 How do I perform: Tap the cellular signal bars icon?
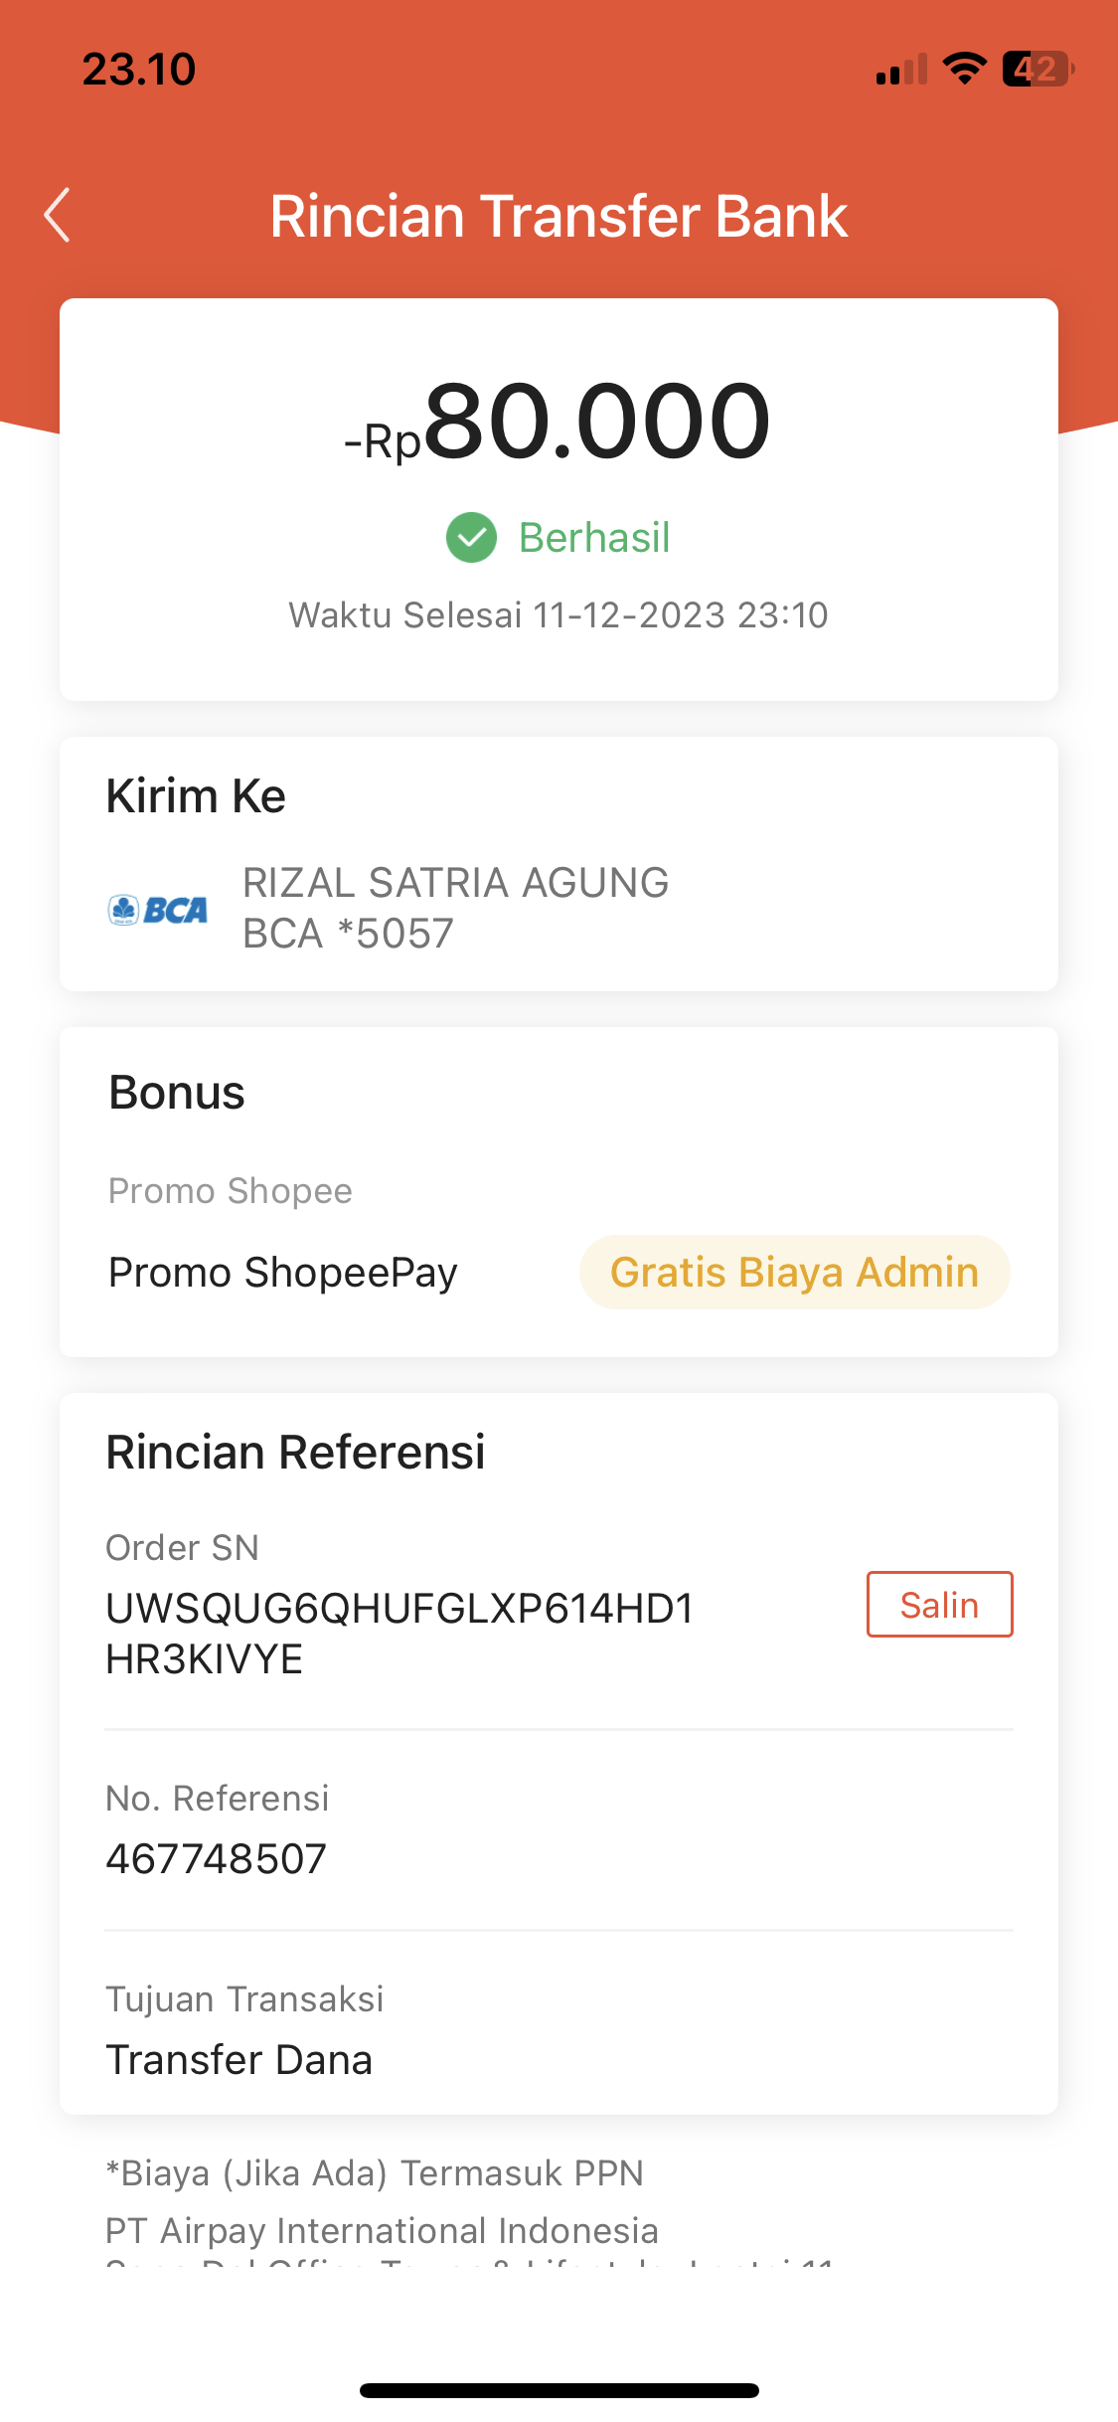click(901, 70)
